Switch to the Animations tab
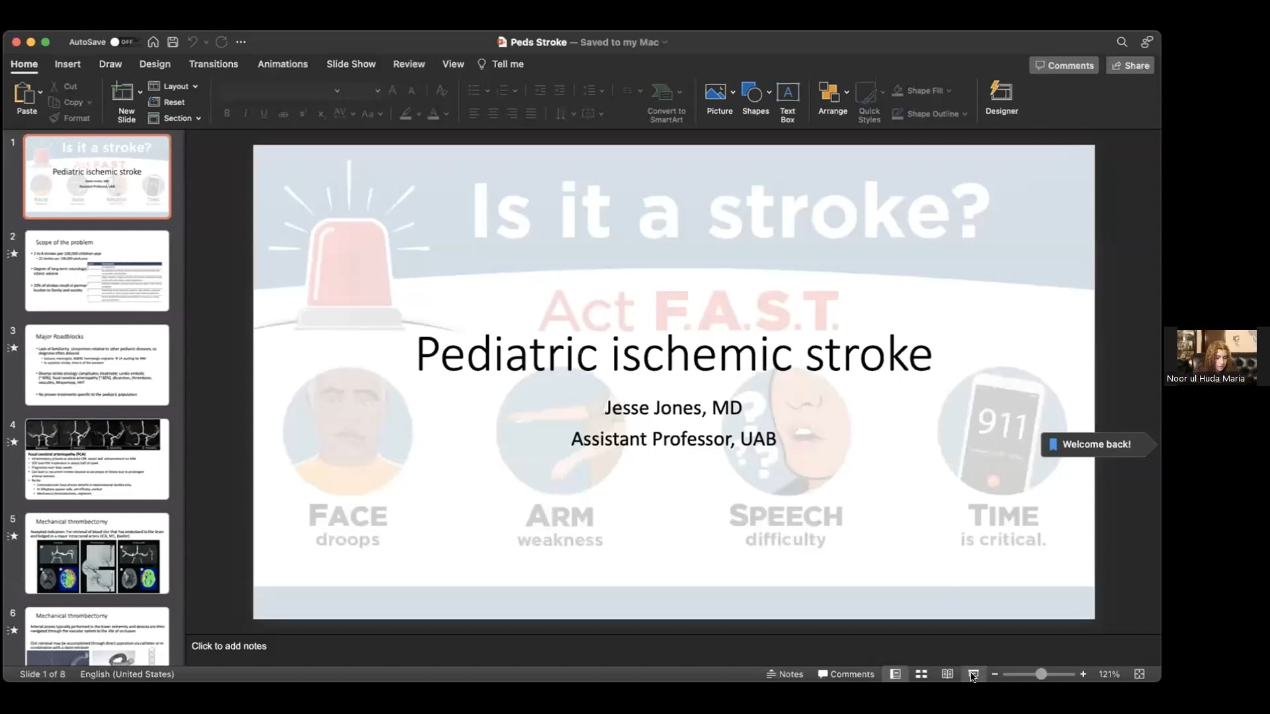Image resolution: width=1270 pixels, height=714 pixels. pyautogui.click(x=283, y=64)
